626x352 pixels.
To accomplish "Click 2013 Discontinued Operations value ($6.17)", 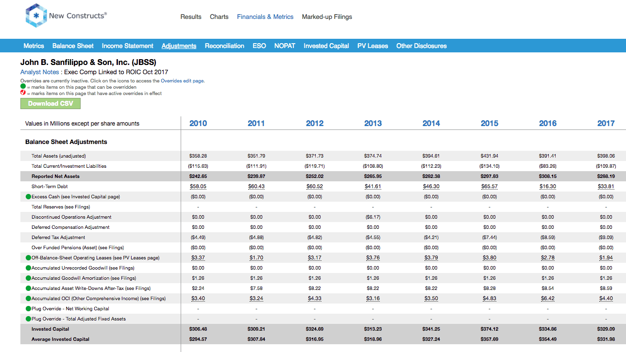I will [373, 217].
